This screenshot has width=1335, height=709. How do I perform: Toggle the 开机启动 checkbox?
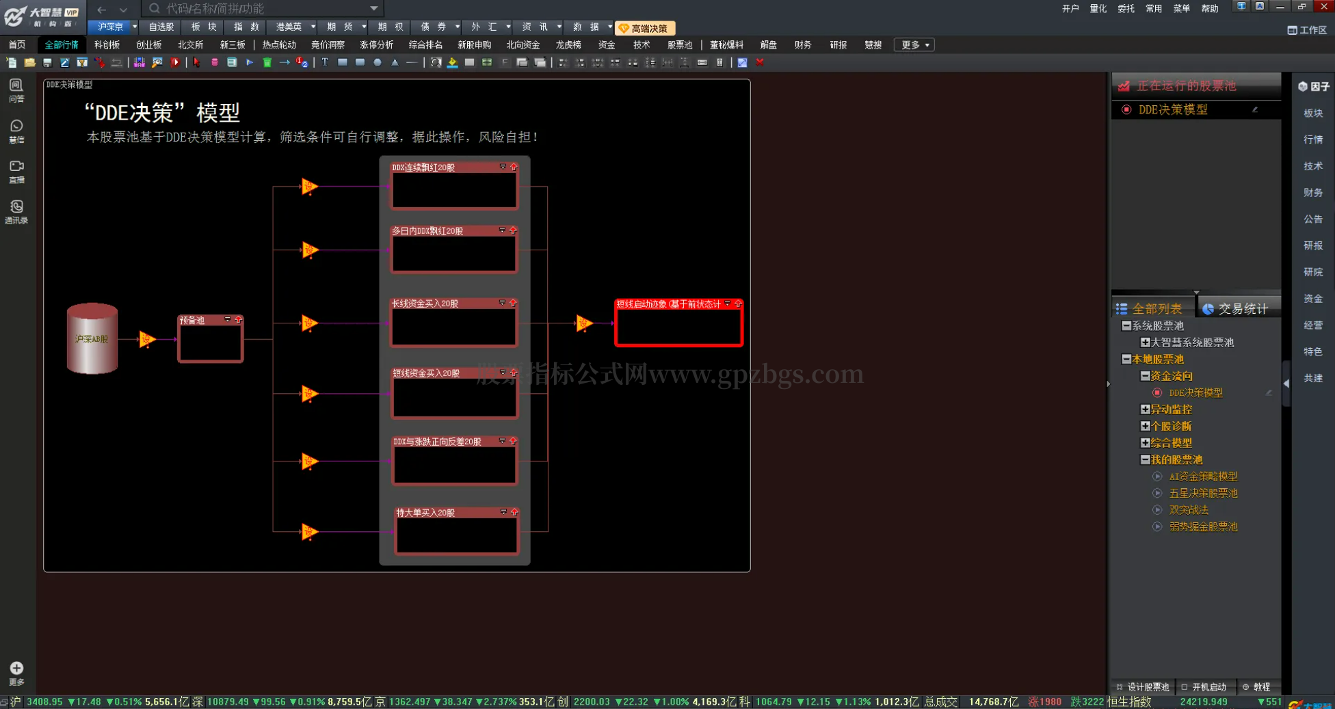coord(1185,687)
